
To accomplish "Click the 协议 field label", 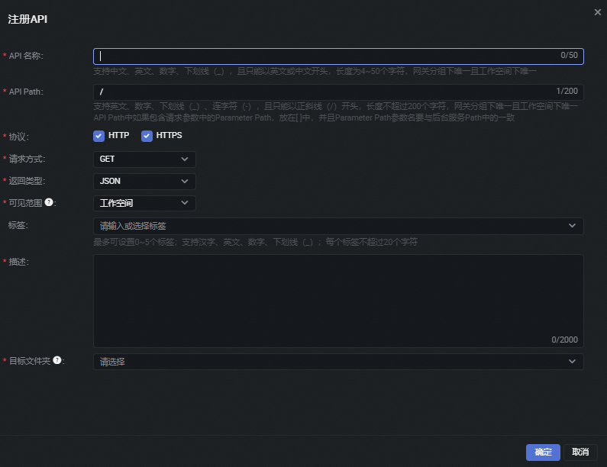I will point(18,137).
